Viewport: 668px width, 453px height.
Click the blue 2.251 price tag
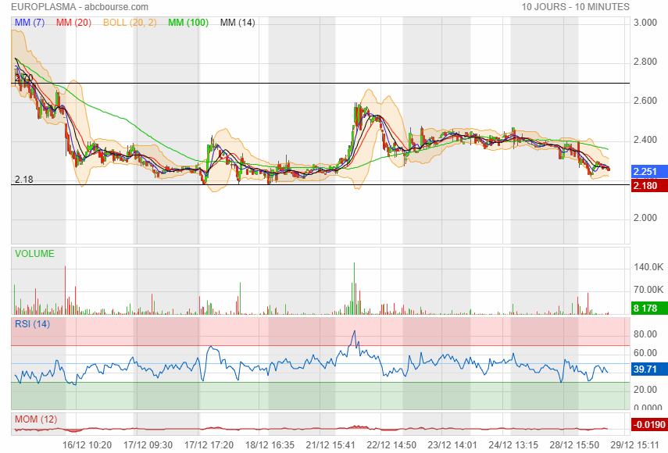[x=649, y=172]
